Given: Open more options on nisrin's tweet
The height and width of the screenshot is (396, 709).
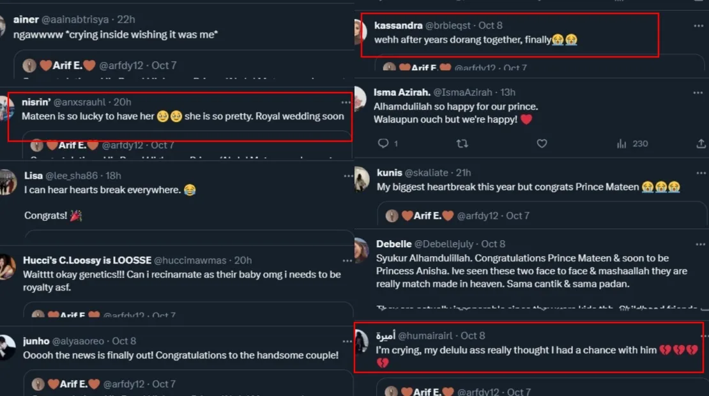Looking at the screenshot, I should click(346, 102).
